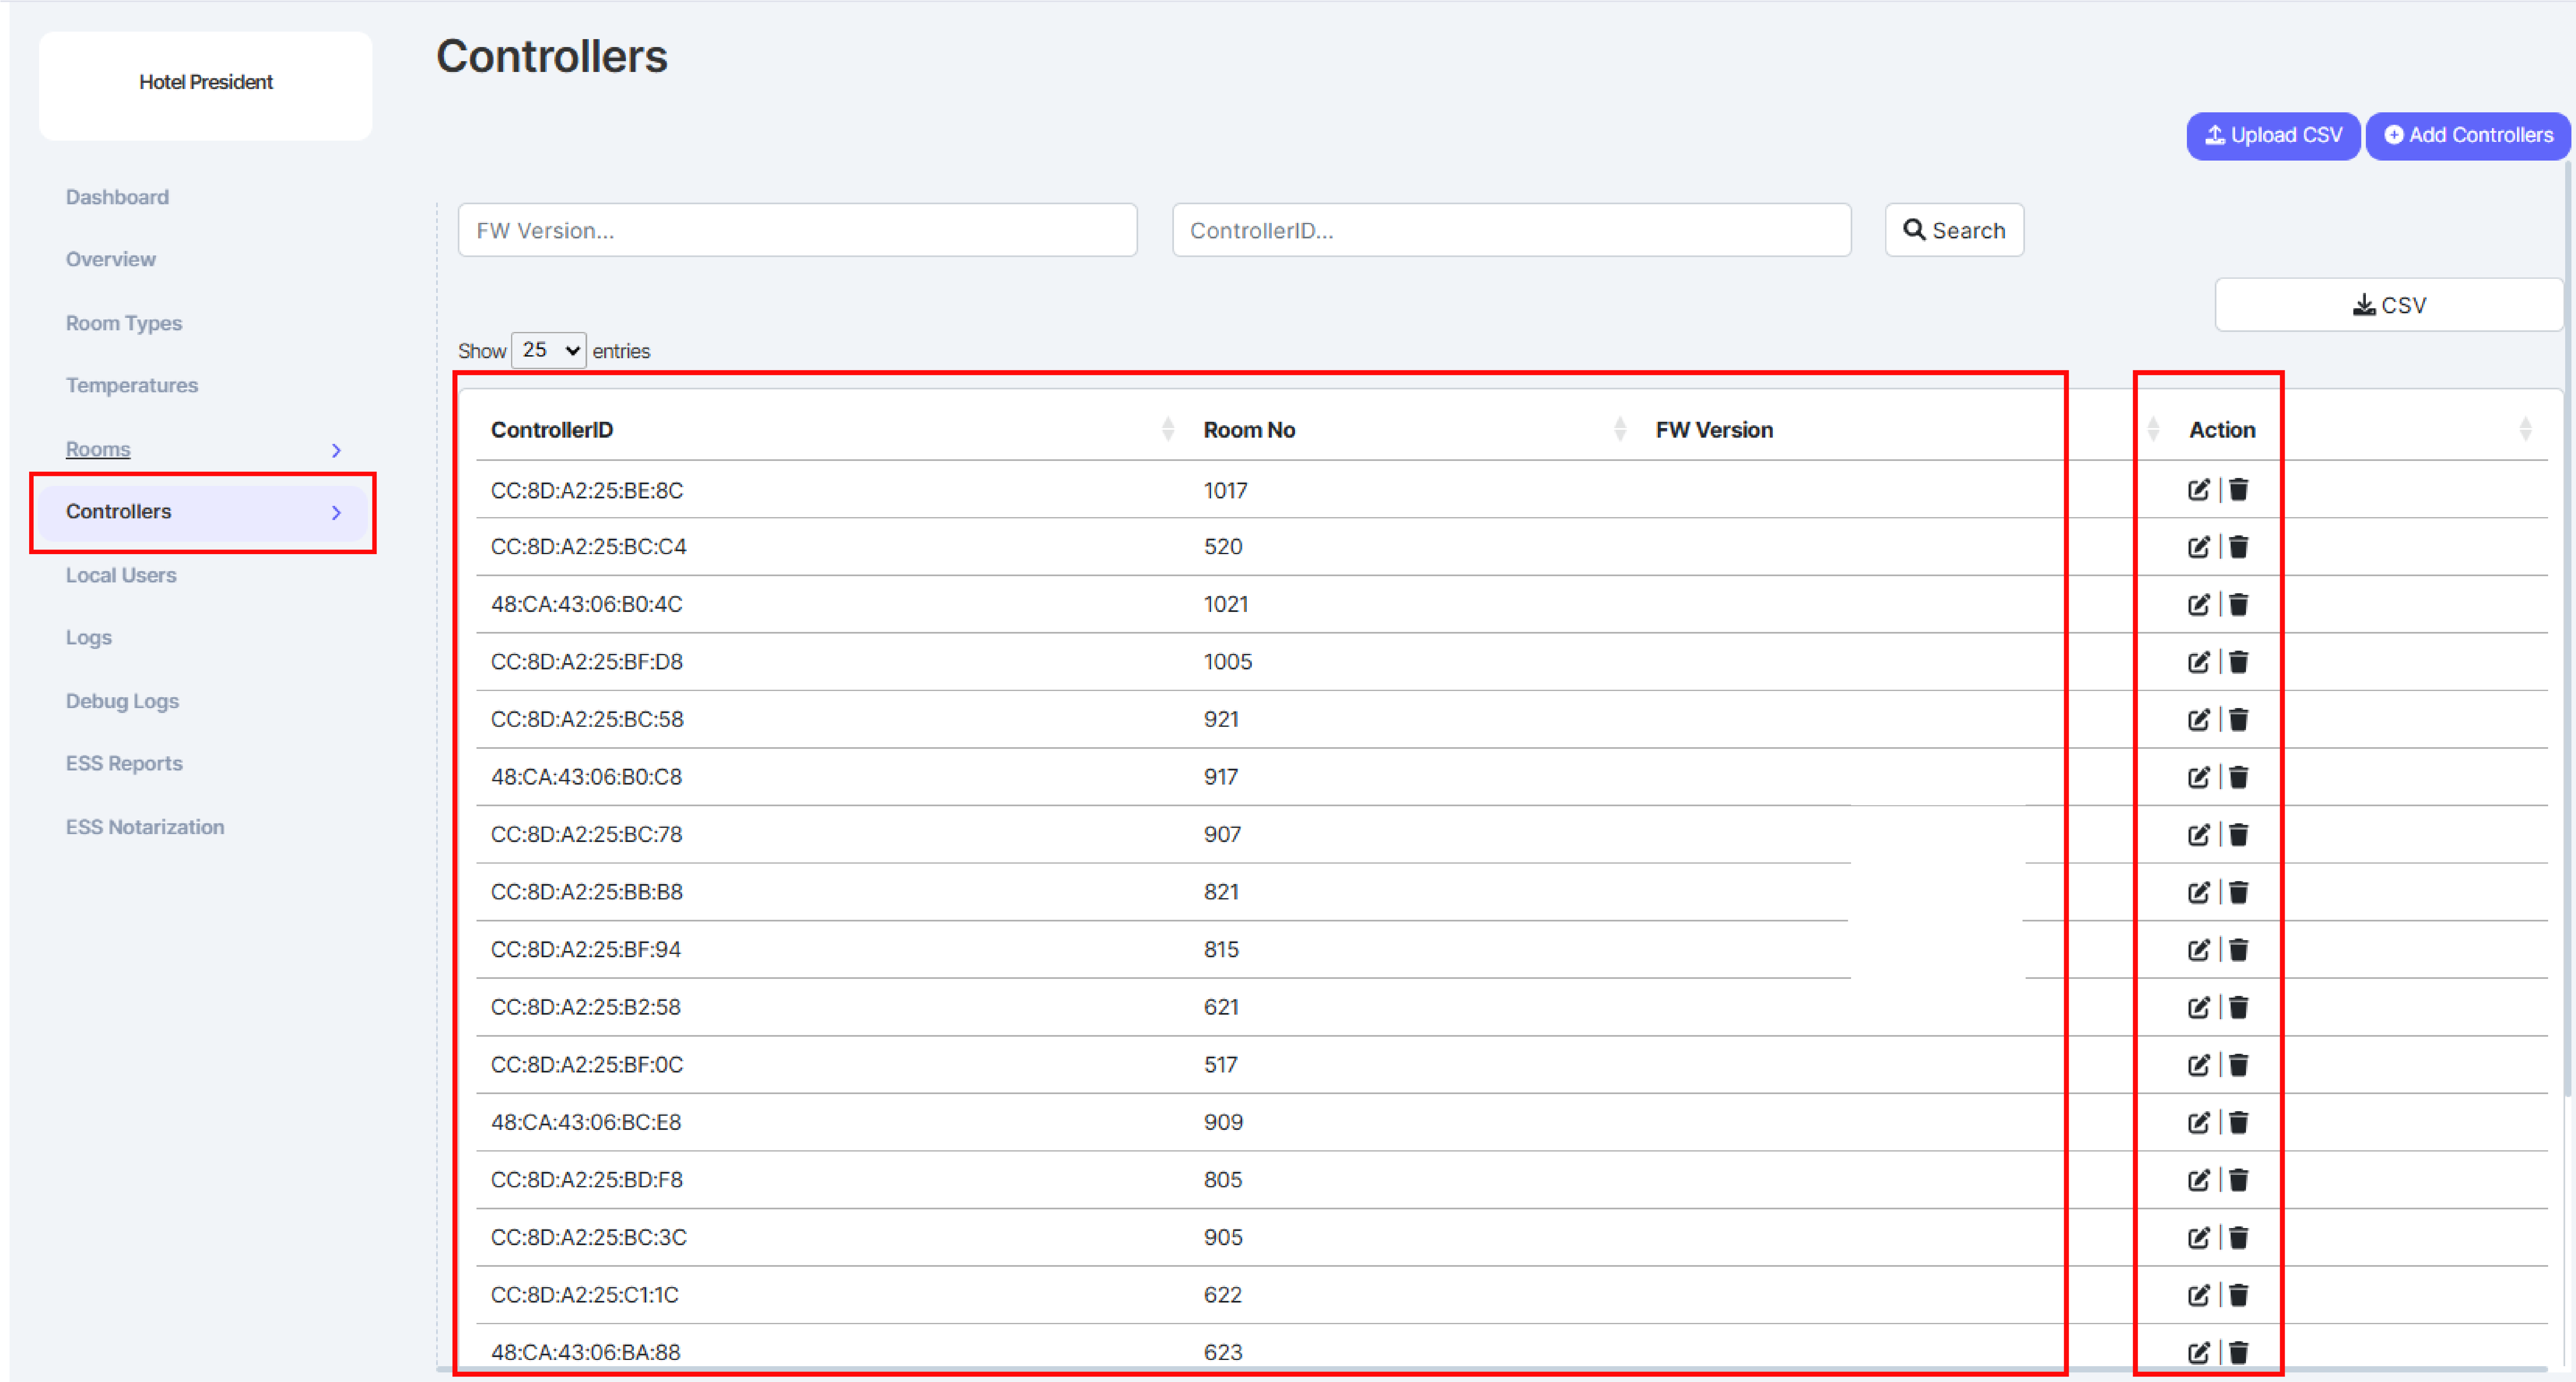Image resolution: width=2576 pixels, height=1382 pixels.
Task: Expand the Rooms submenu chevron
Action: (x=336, y=451)
